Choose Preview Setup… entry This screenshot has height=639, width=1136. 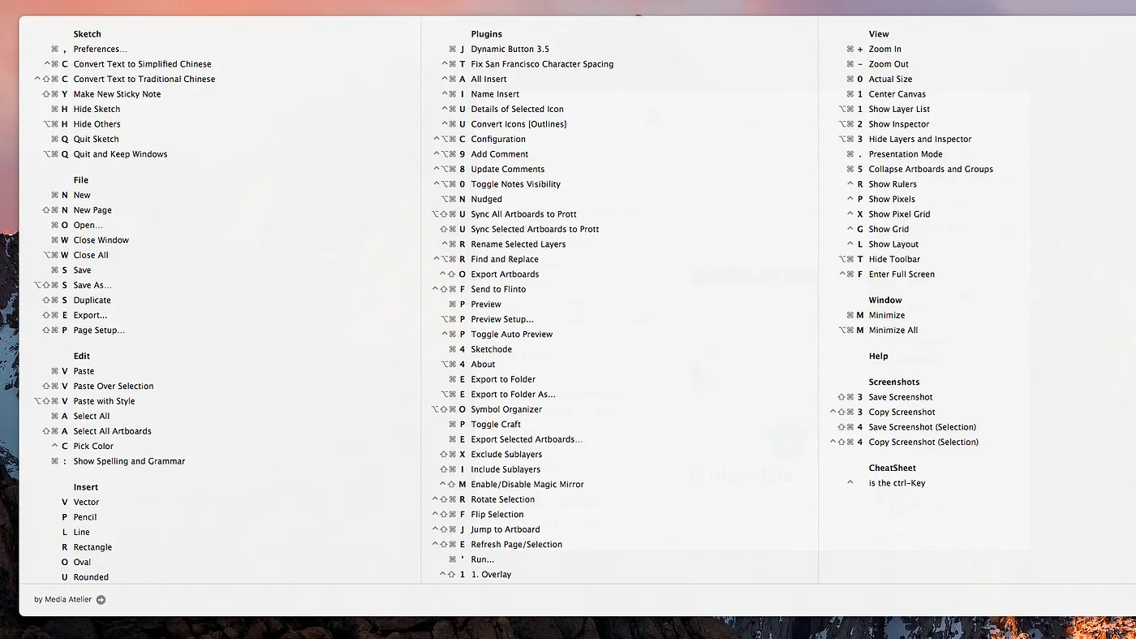(x=502, y=320)
